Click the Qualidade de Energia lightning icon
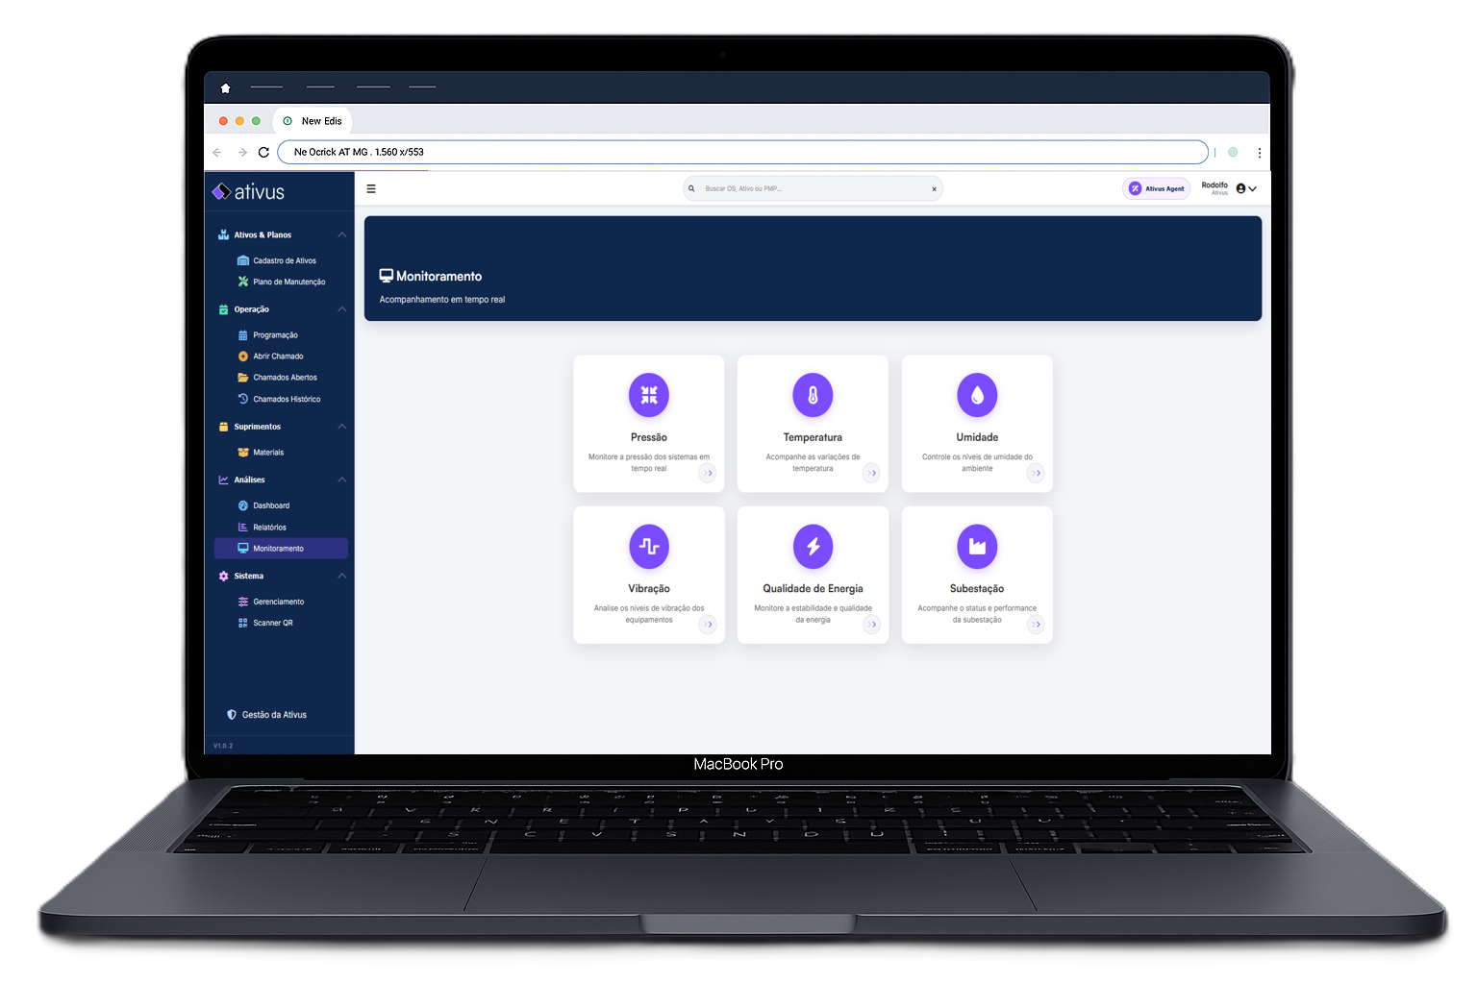Viewport: 1477px width, 984px height. coord(813,546)
